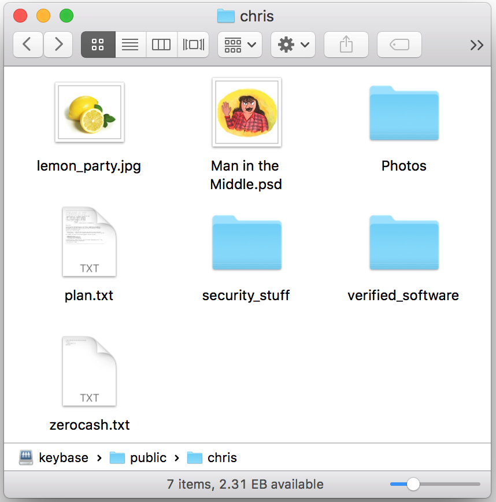Click the Man in the Middle.psd file name
This screenshot has width=496, height=502.
246,175
